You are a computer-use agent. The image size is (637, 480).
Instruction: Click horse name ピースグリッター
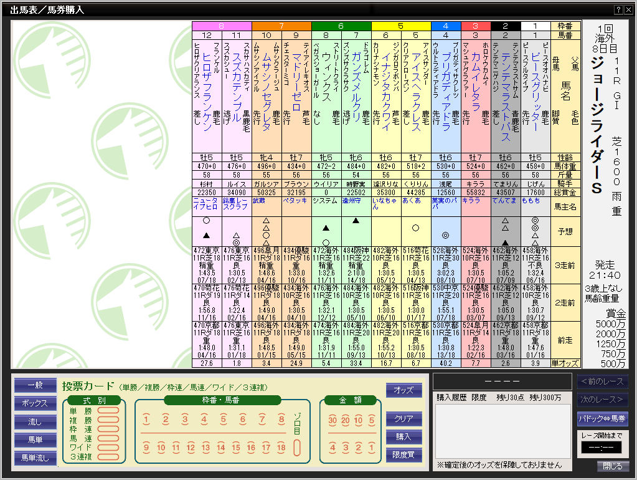[x=536, y=92]
